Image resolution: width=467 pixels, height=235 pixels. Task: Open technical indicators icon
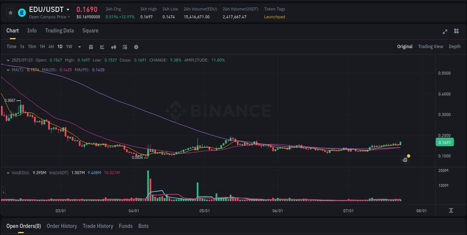(113, 47)
